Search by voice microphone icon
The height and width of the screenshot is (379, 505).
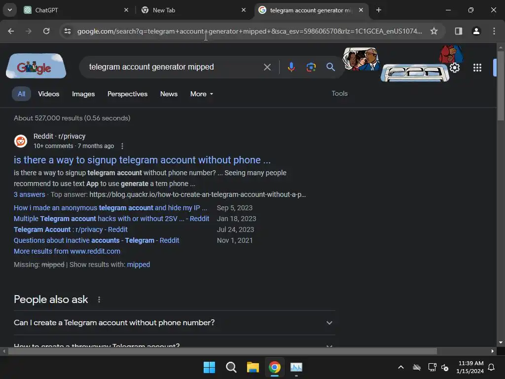291,67
